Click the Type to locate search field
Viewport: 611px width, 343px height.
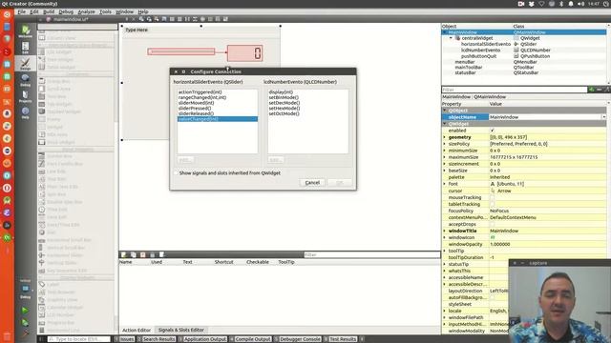[79, 339]
